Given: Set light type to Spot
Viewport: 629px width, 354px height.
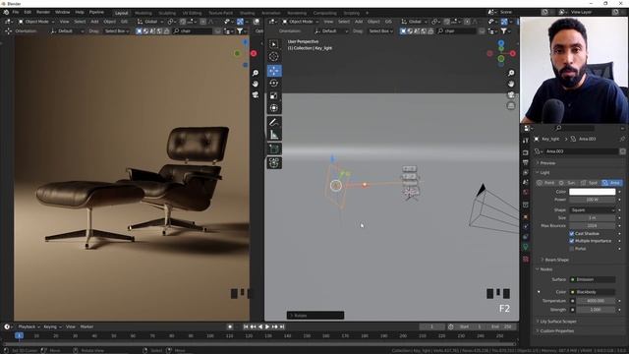Looking at the screenshot, I should click(590, 183).
